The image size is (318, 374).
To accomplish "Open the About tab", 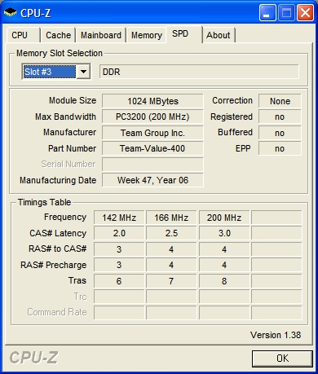I will coord(219,35).
